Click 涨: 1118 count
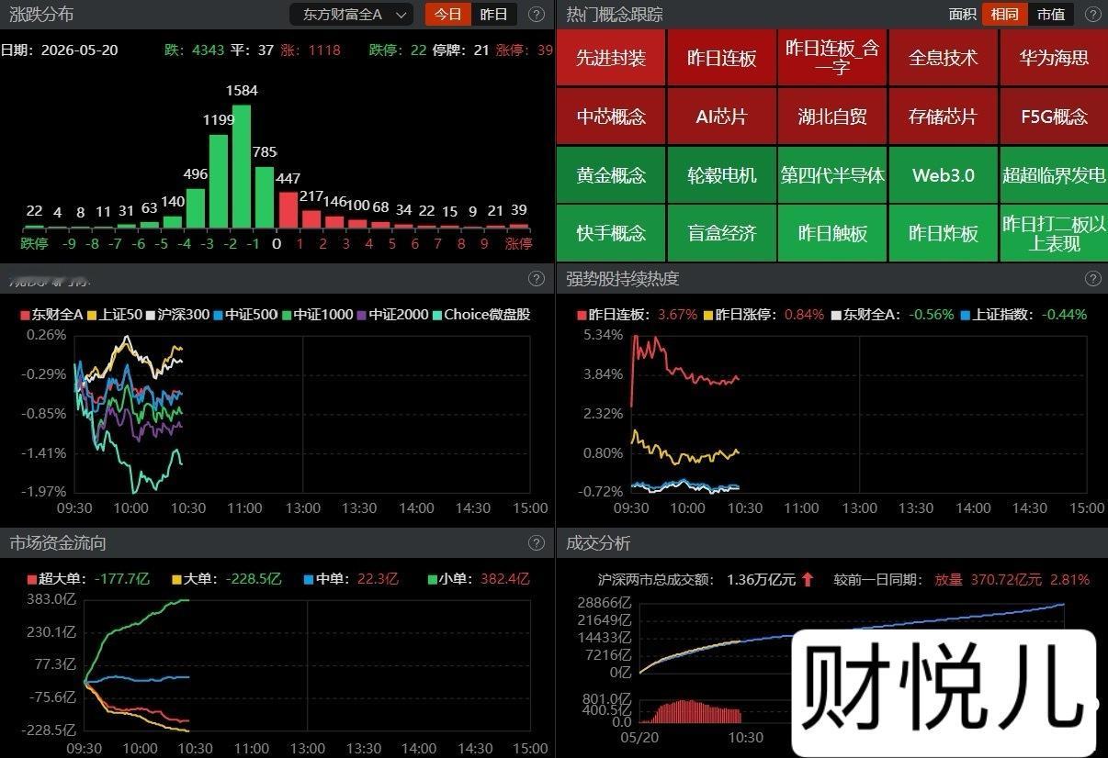The height and width of the screenshot is (758, 1108). tap(311, 50)
